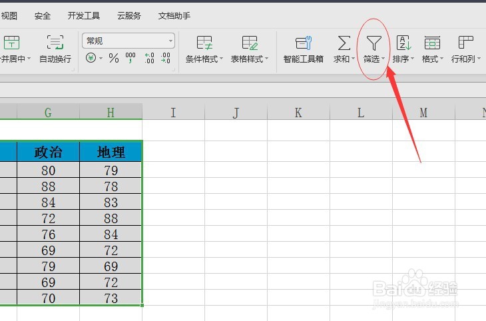Image resolution: width=486 pixels, height=321 pixels.
Task: Select the 地理 cell containing 79
Action: tap(111, 170)
